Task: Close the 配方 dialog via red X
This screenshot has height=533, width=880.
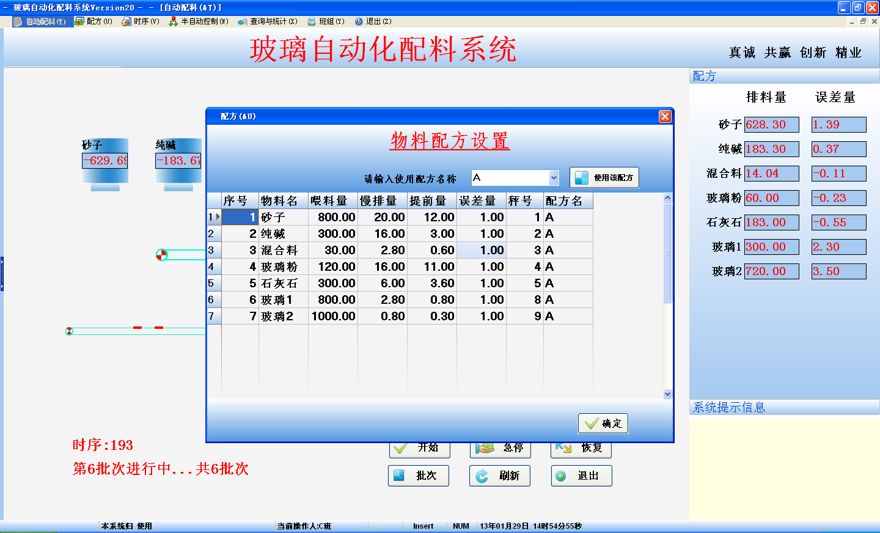Action: [665, 117]
